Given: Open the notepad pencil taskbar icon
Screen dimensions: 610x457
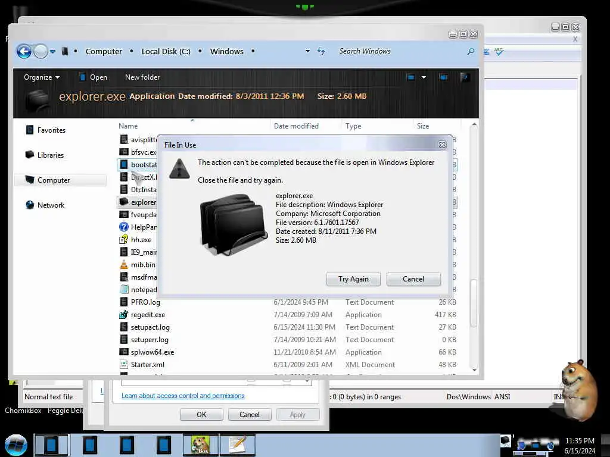Looking at the screenshot, I should [238, 445].
